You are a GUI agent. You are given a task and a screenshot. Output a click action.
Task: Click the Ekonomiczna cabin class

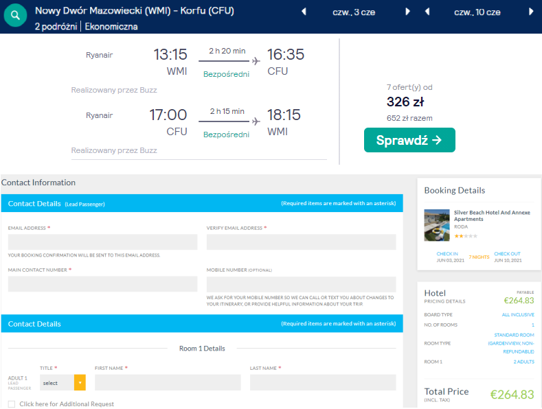111,27
